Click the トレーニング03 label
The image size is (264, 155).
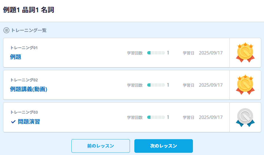pyautogui.click(x=24, y=112)
